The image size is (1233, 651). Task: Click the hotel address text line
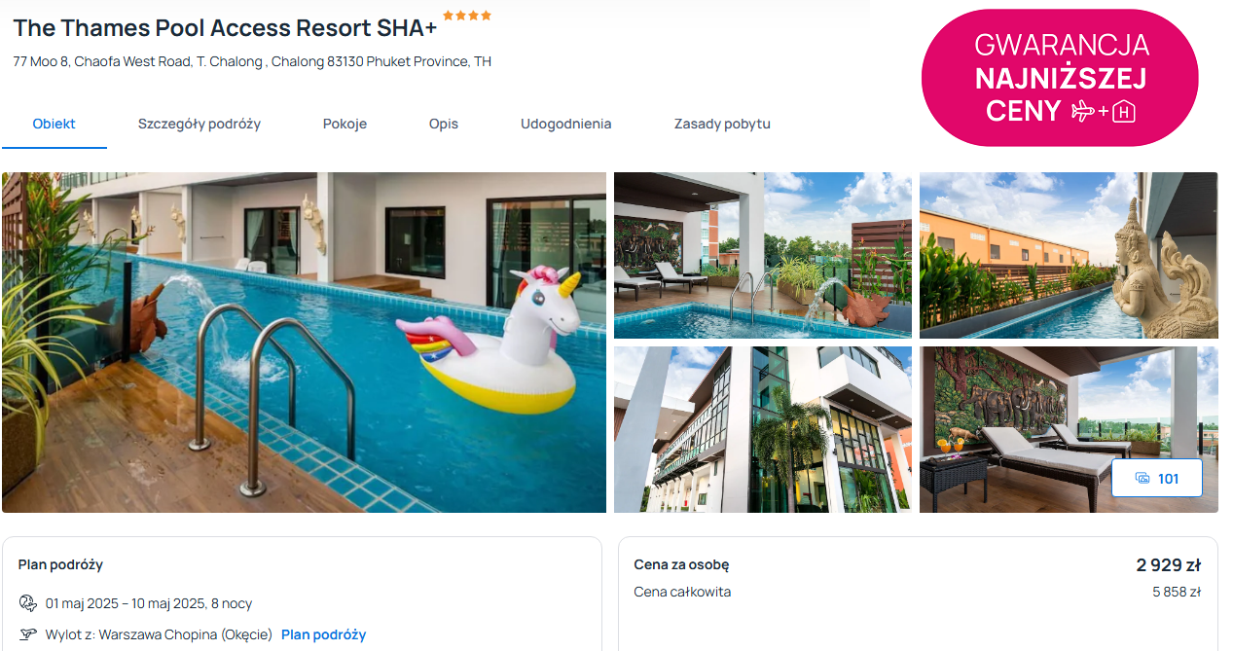coord(252,61)
